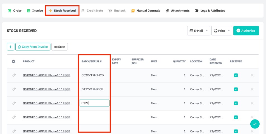Open product link in D13YV19HKICE row

tap(46, 89)
